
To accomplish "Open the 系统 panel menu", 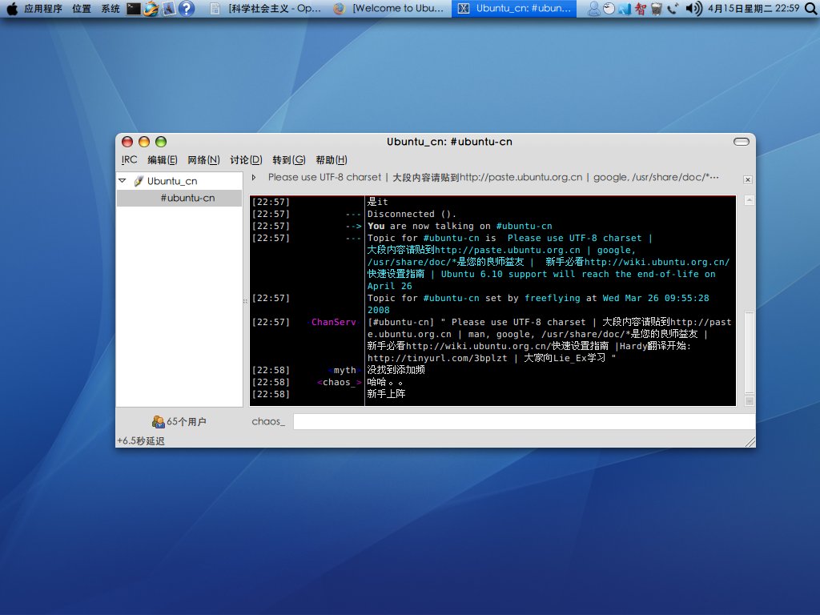I will pyautogui.click(x=111, y=8).
